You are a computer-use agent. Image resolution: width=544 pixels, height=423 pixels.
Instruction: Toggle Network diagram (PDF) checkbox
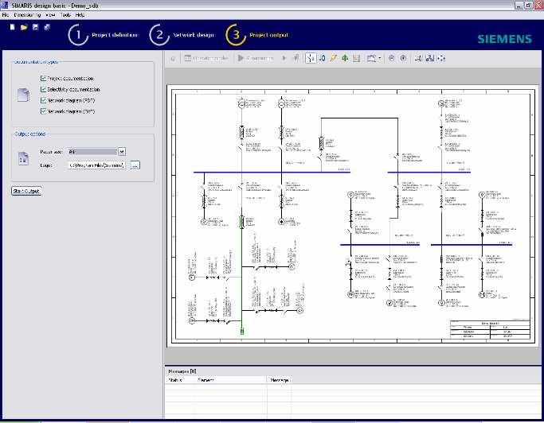click(43, 100)
